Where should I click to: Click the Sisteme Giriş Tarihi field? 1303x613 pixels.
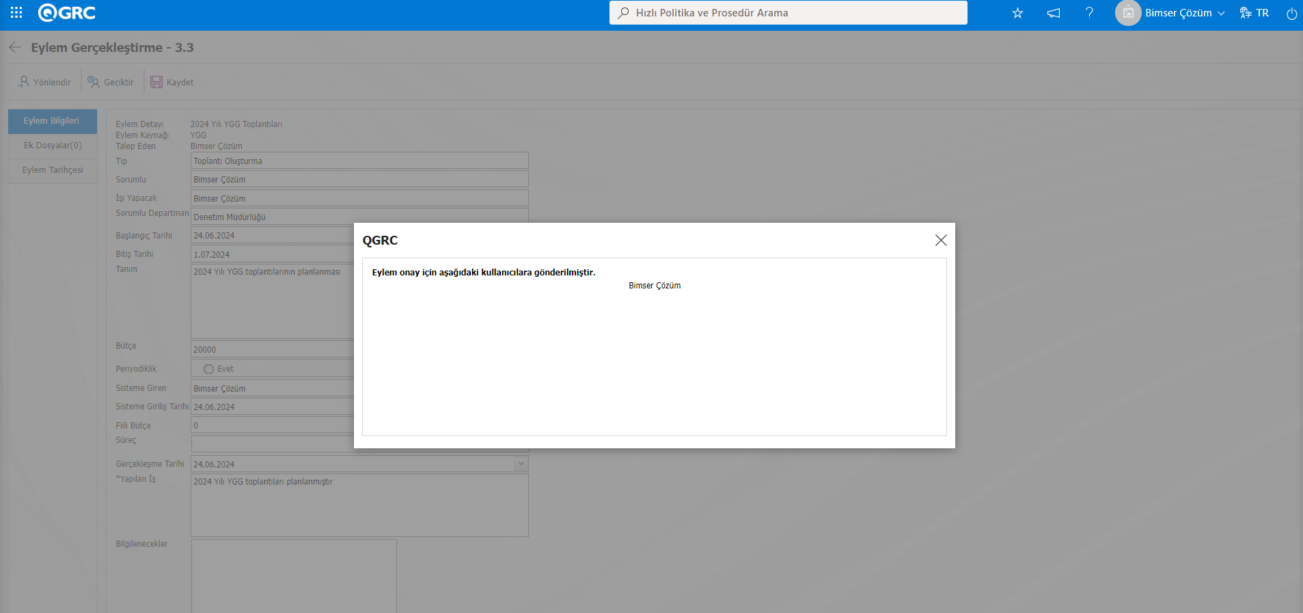272,407
